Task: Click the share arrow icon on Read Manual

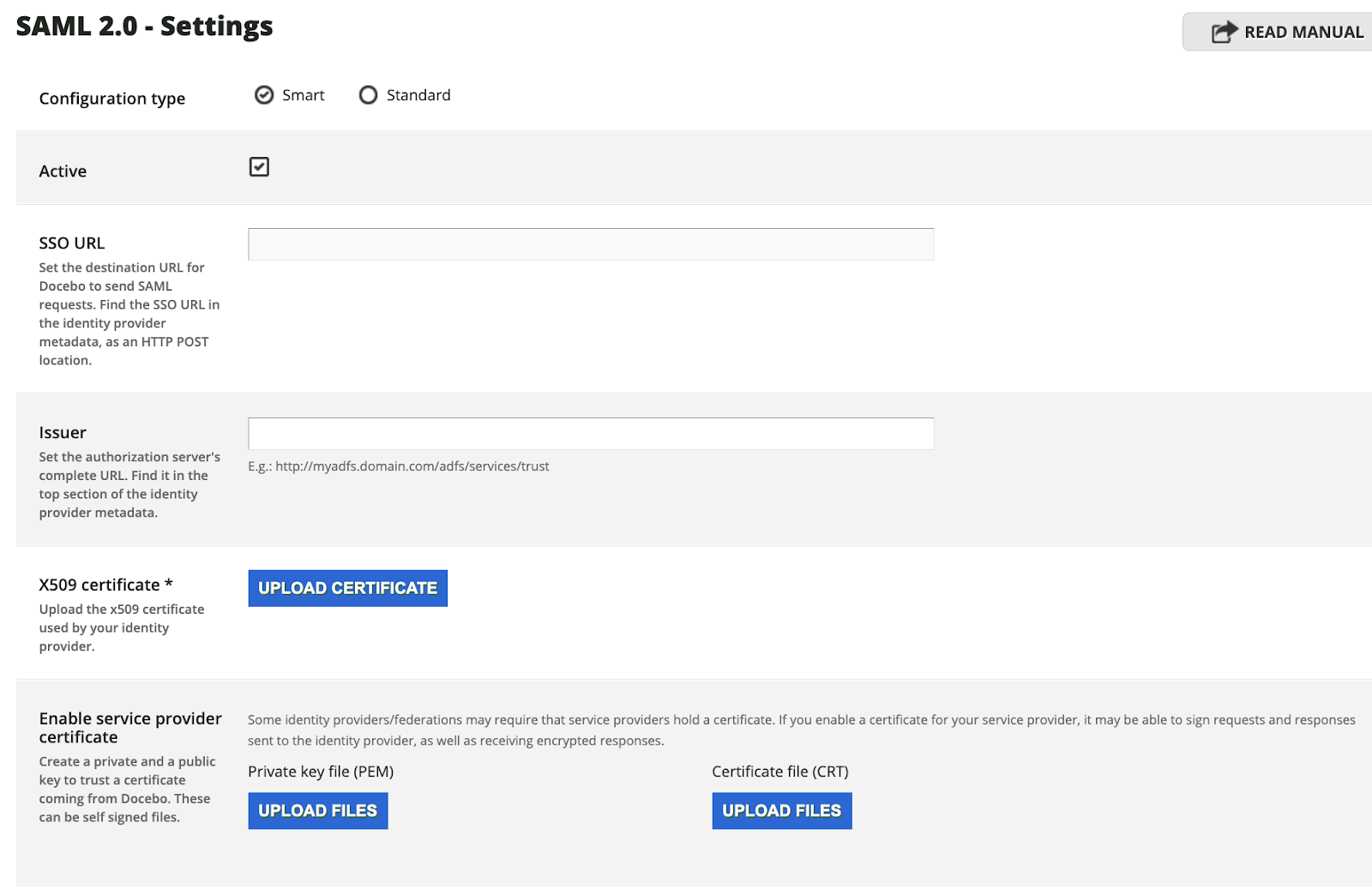Action: pyautogui.click(x=1224, y=32)
